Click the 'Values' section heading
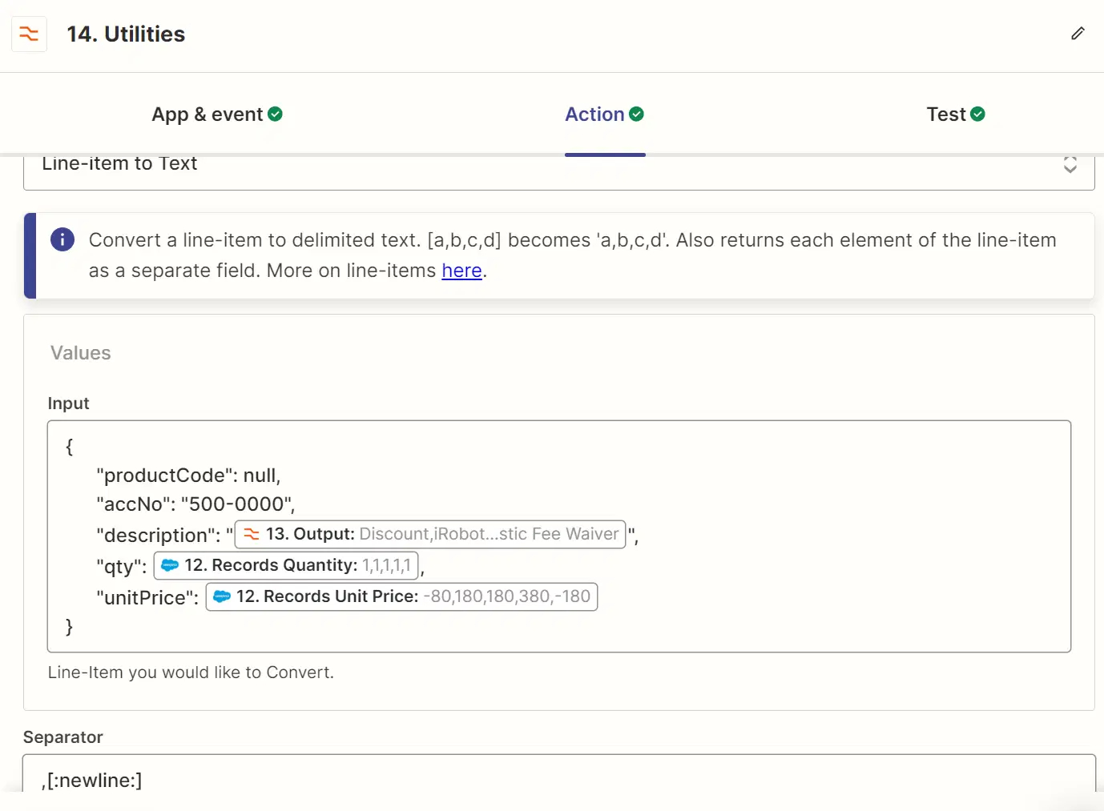Screen dimensions: 1104x811 click(81, 353)
